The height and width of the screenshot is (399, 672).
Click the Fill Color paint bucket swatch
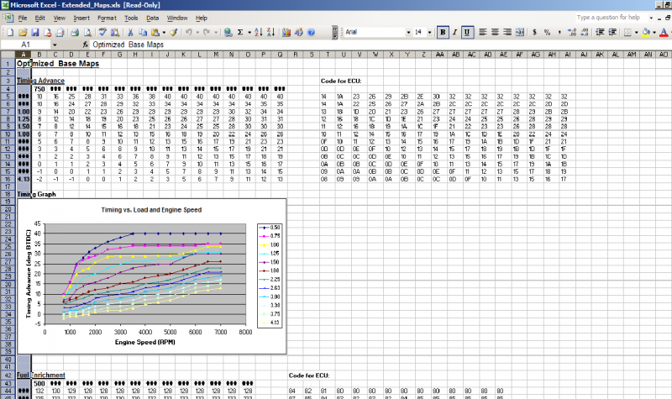tap(646, 32)
